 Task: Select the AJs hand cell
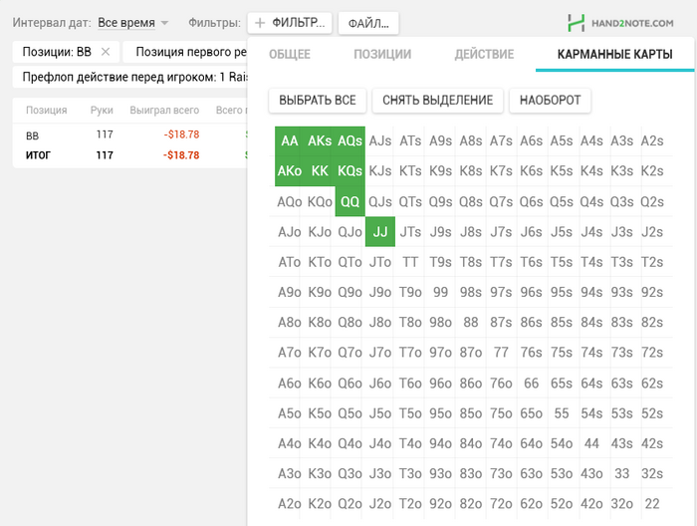point(380,140)
